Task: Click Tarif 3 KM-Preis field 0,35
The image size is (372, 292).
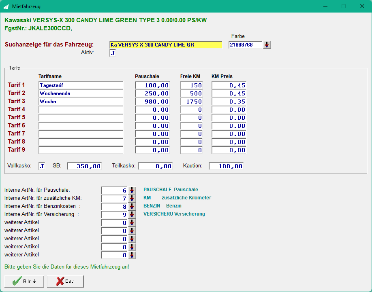Action: point(229,102)
